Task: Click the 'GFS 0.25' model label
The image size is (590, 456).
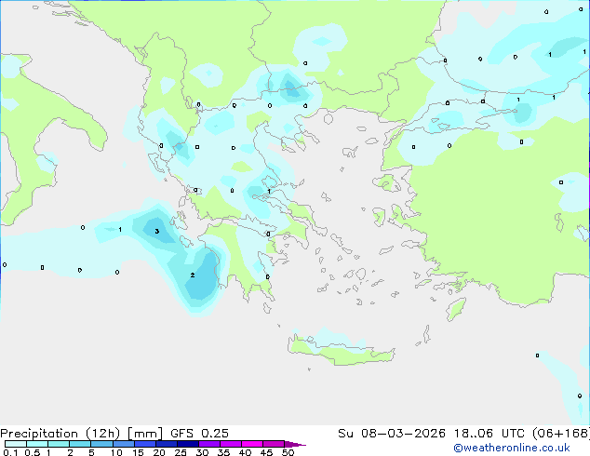Action: 199,434
